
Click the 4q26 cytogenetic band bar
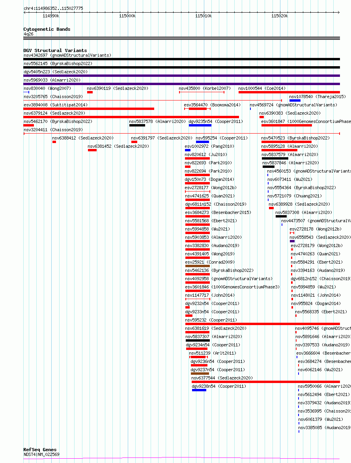coord(182,38)
